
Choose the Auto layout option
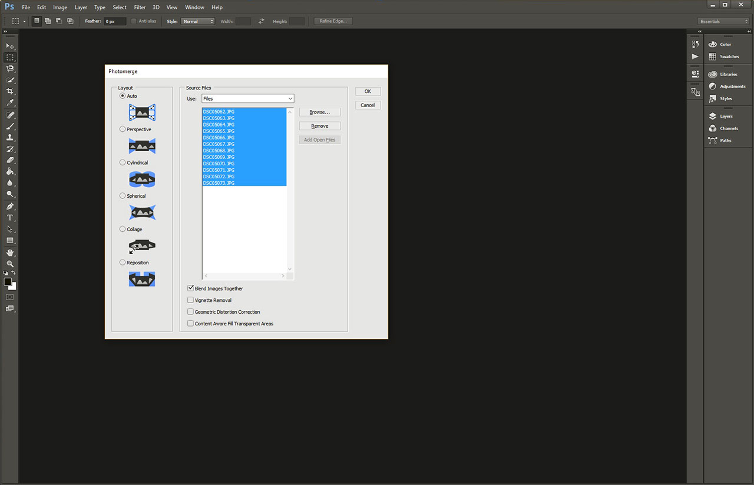(x=123, y=96)
